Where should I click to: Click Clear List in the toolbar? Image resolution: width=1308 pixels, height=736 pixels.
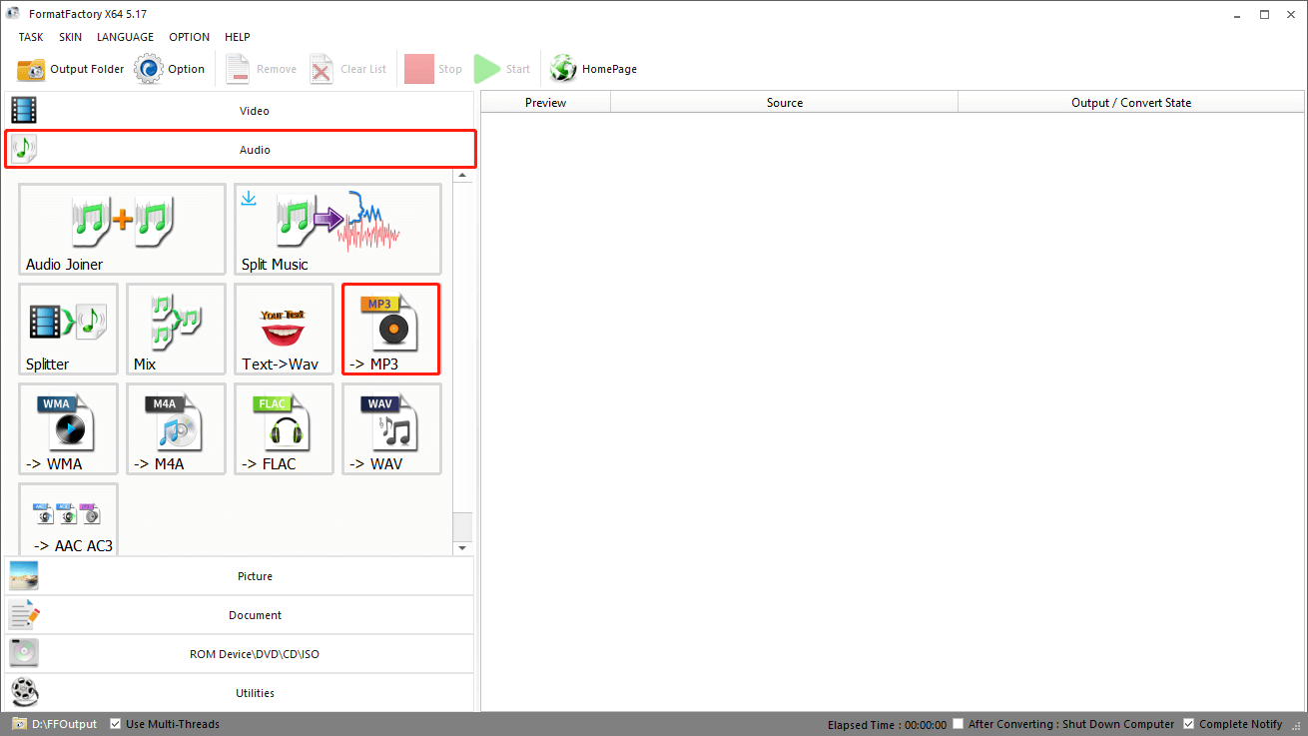347,69
